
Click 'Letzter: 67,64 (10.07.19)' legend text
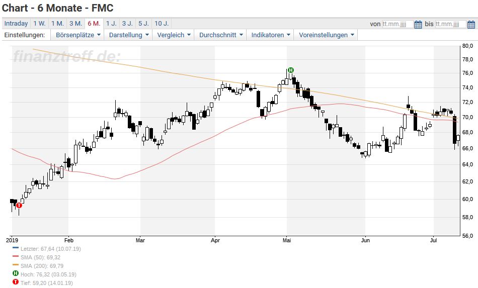click(51, 249)
